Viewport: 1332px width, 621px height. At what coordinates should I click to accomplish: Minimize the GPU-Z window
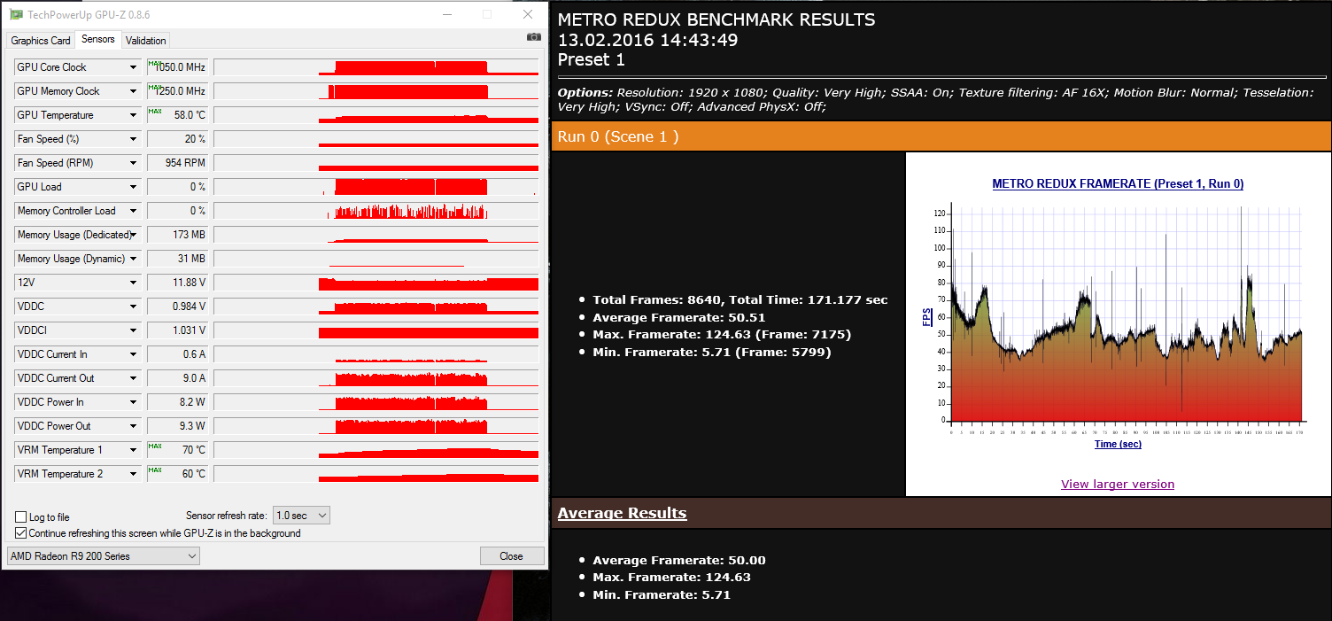pos(447,14)
